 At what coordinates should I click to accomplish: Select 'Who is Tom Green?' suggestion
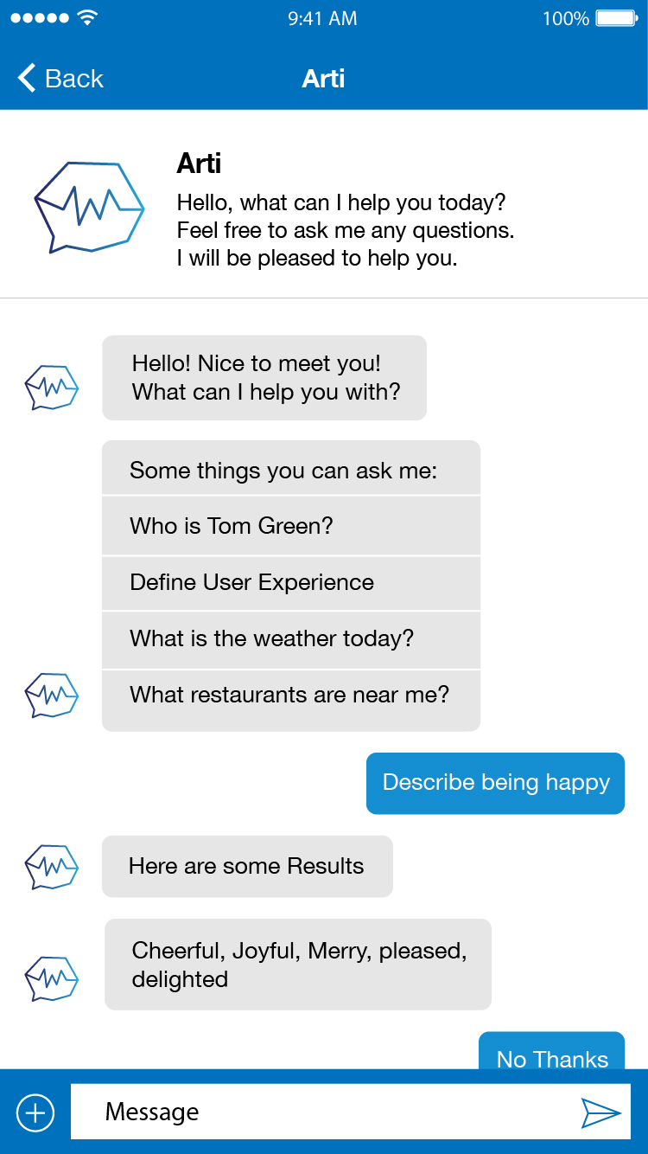[290, 526]
